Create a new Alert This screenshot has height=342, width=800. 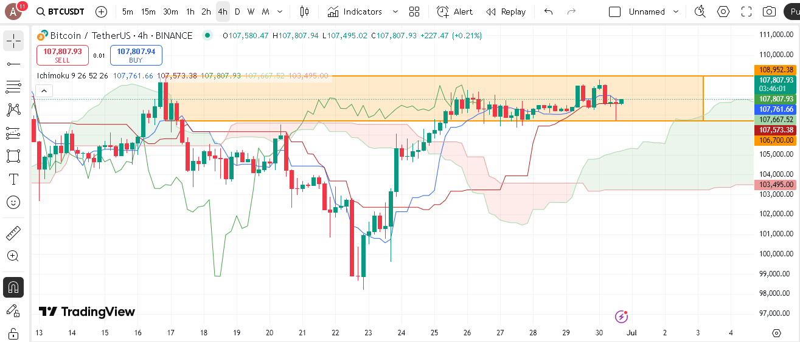[454, 12]
